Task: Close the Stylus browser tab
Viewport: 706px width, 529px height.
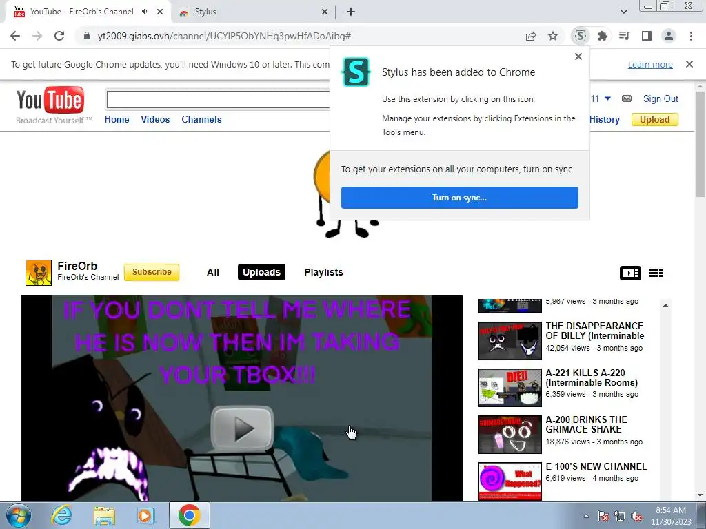Action: click(x=324, y=12)
